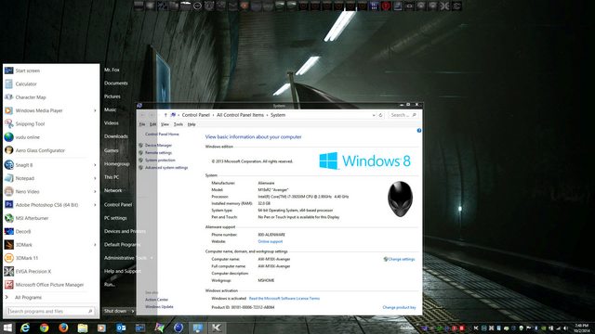Click the Windows Start button on taskbar
The height and width of the screenshot is (334, 595).
[7, 328]
